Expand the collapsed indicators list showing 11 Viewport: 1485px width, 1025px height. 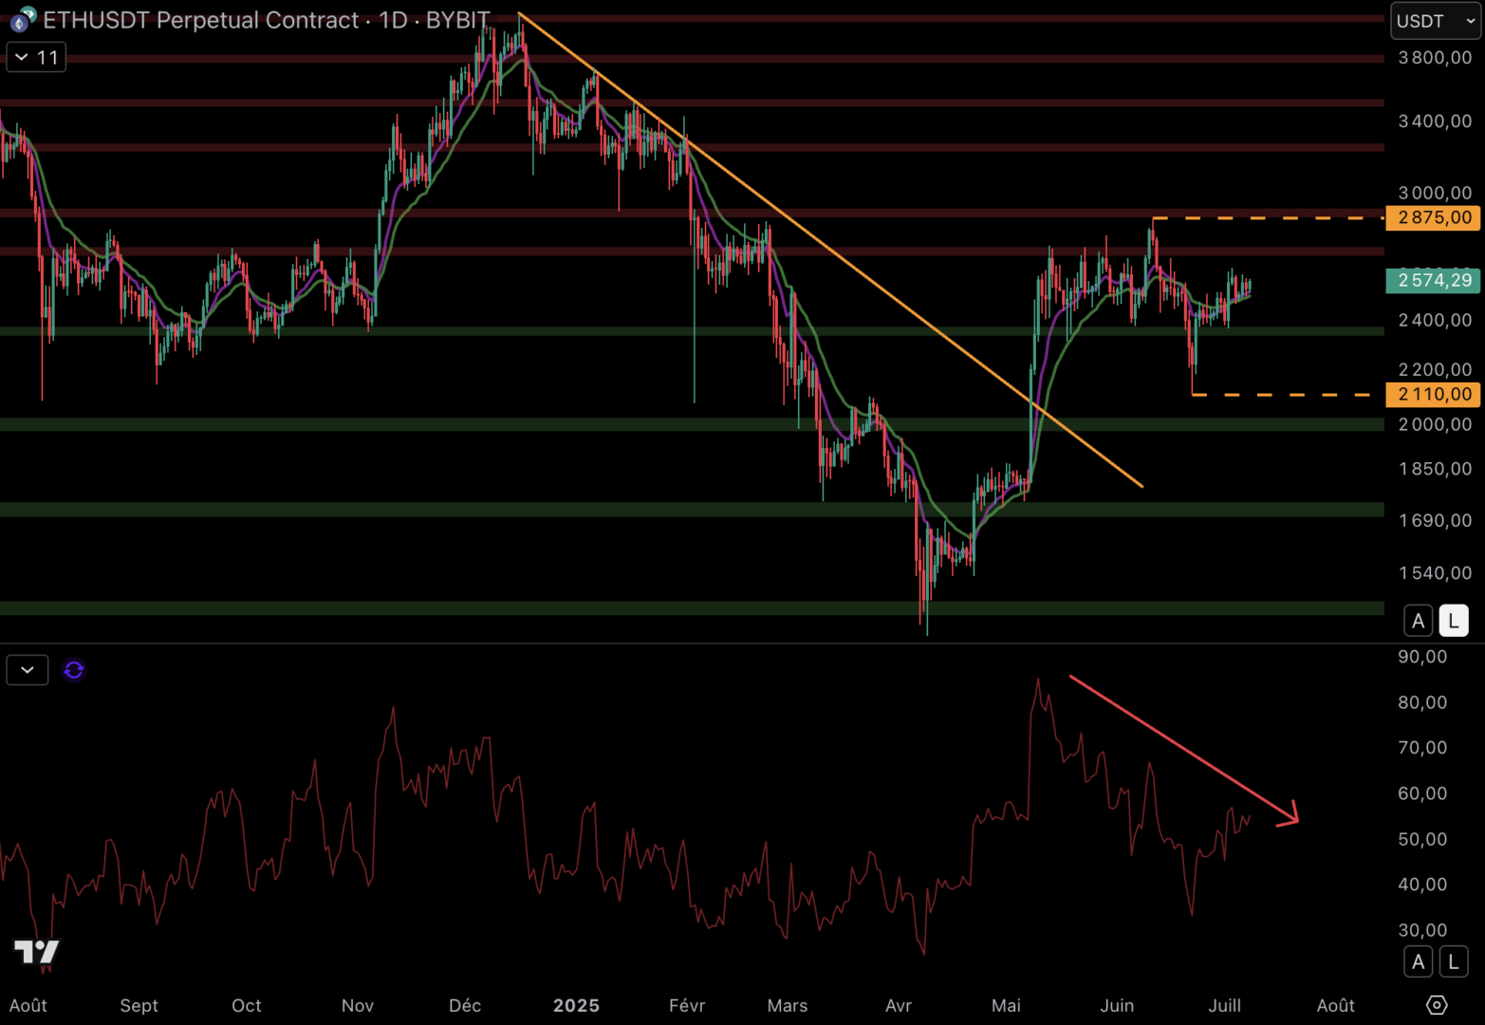point(36,58)
